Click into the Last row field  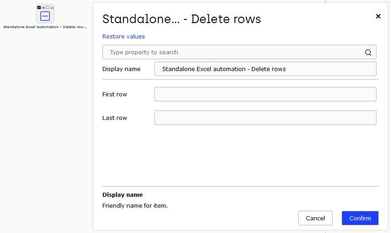pos(265,118)
